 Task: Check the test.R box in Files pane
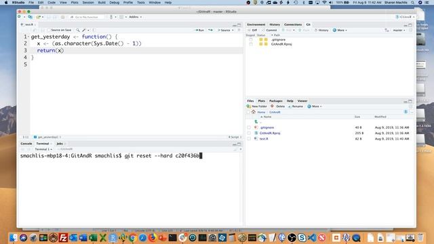click(249, 138)
